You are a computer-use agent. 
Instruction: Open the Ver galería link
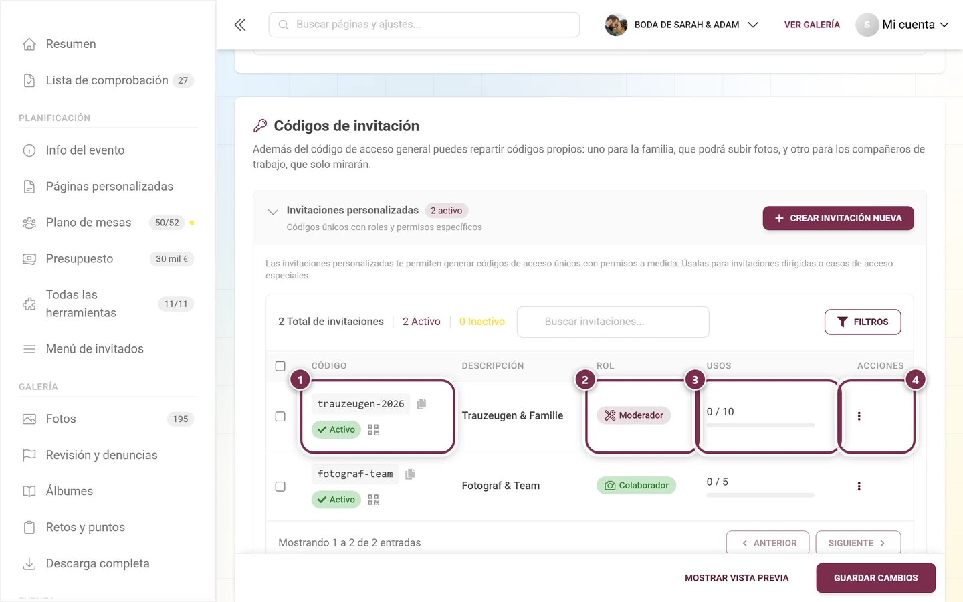(812, 25)
